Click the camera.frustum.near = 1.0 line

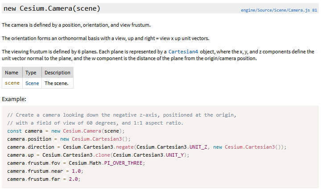tap(45, 171)
